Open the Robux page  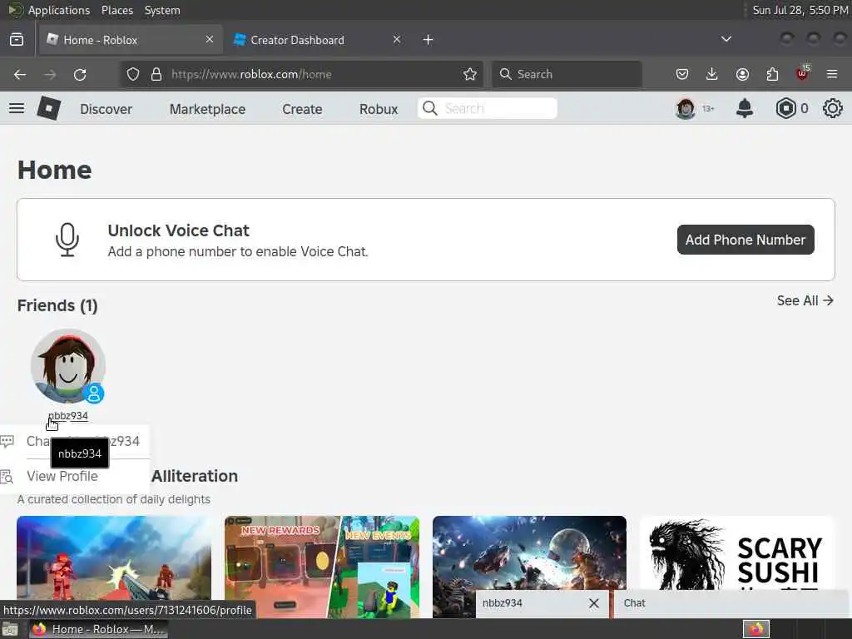[x=379, y=109]
